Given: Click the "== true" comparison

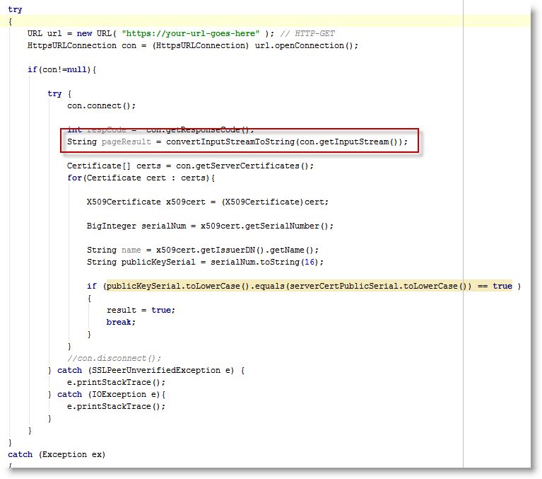Looking at the screenshot, I should click(495, 286).
